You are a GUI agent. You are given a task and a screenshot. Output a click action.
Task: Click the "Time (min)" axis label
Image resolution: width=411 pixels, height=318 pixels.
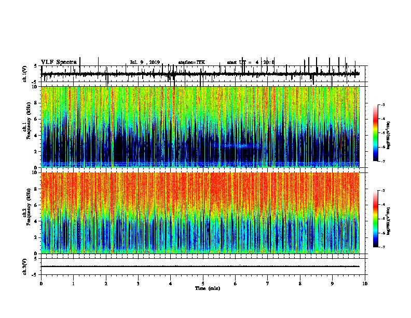208,288
